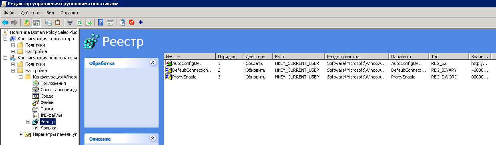
Task: Expand the Параметры панели управления node
Action: pos(20,134)
